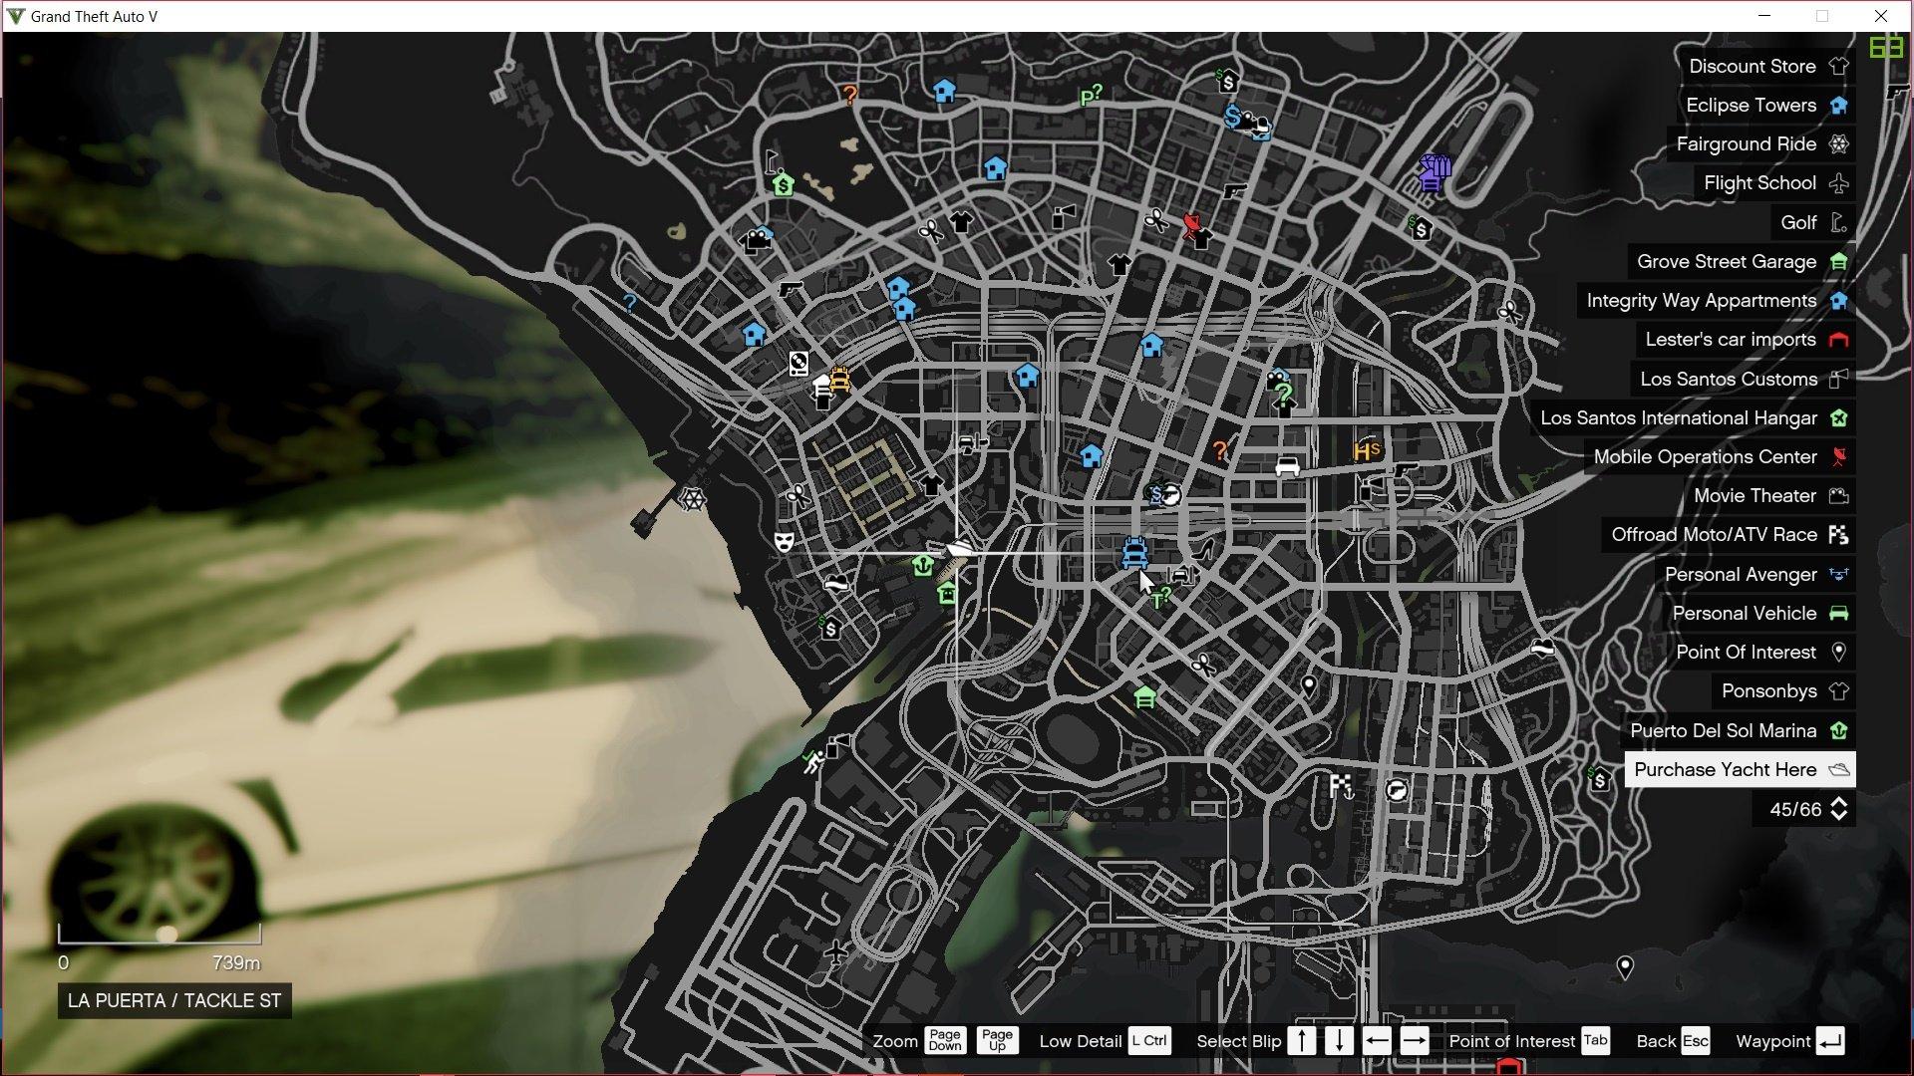Image resolution: width=1914 pixels, height=1076 pixels.
Task: Click the airplane blip at airport
Action: coord(836,952)
